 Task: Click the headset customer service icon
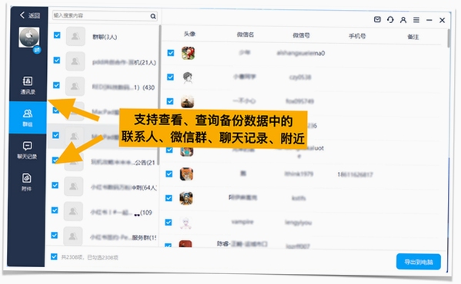tap(390, 20)
